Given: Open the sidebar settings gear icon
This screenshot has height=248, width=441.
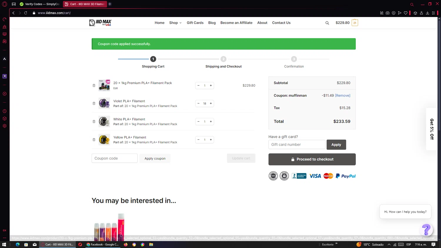Looking at the screenshot, I should (x=4, y=126).
